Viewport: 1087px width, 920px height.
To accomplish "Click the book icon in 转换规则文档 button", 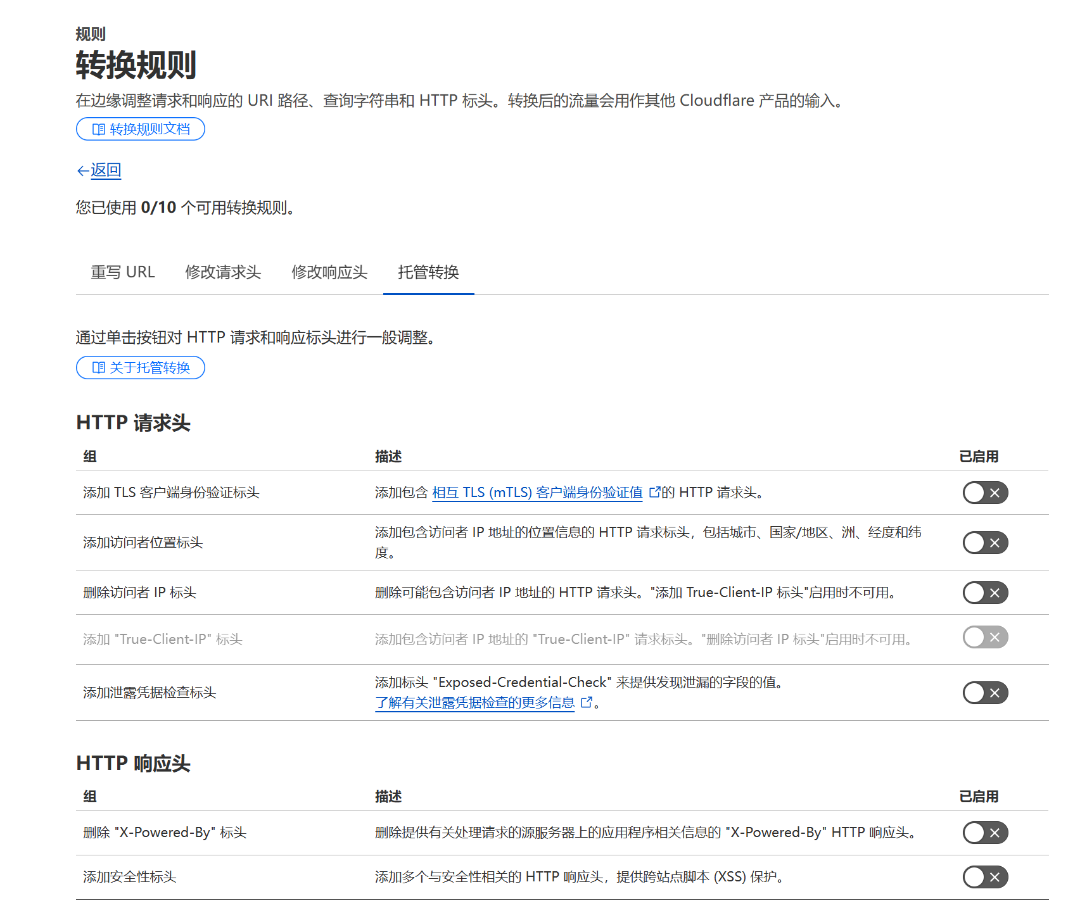I will tap(99, 129).
